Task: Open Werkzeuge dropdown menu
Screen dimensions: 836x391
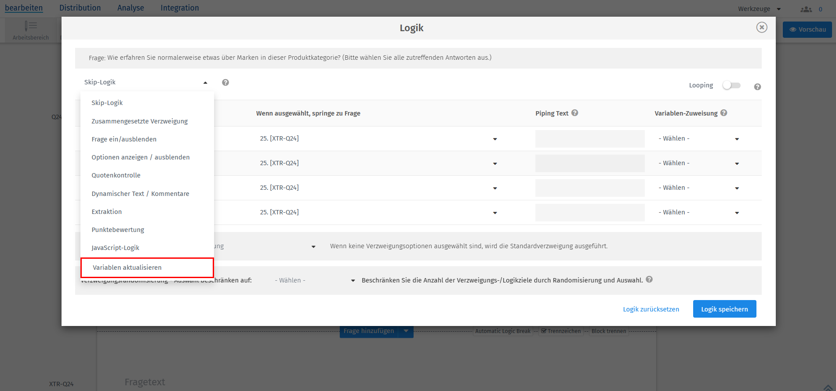Action: click(759, 9)
